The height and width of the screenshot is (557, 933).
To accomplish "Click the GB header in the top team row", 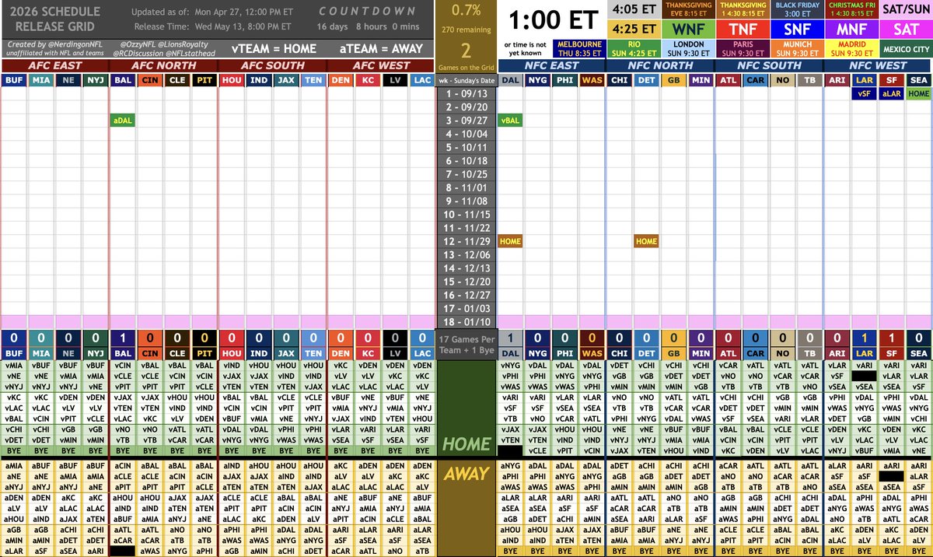I will coord(673,80).
